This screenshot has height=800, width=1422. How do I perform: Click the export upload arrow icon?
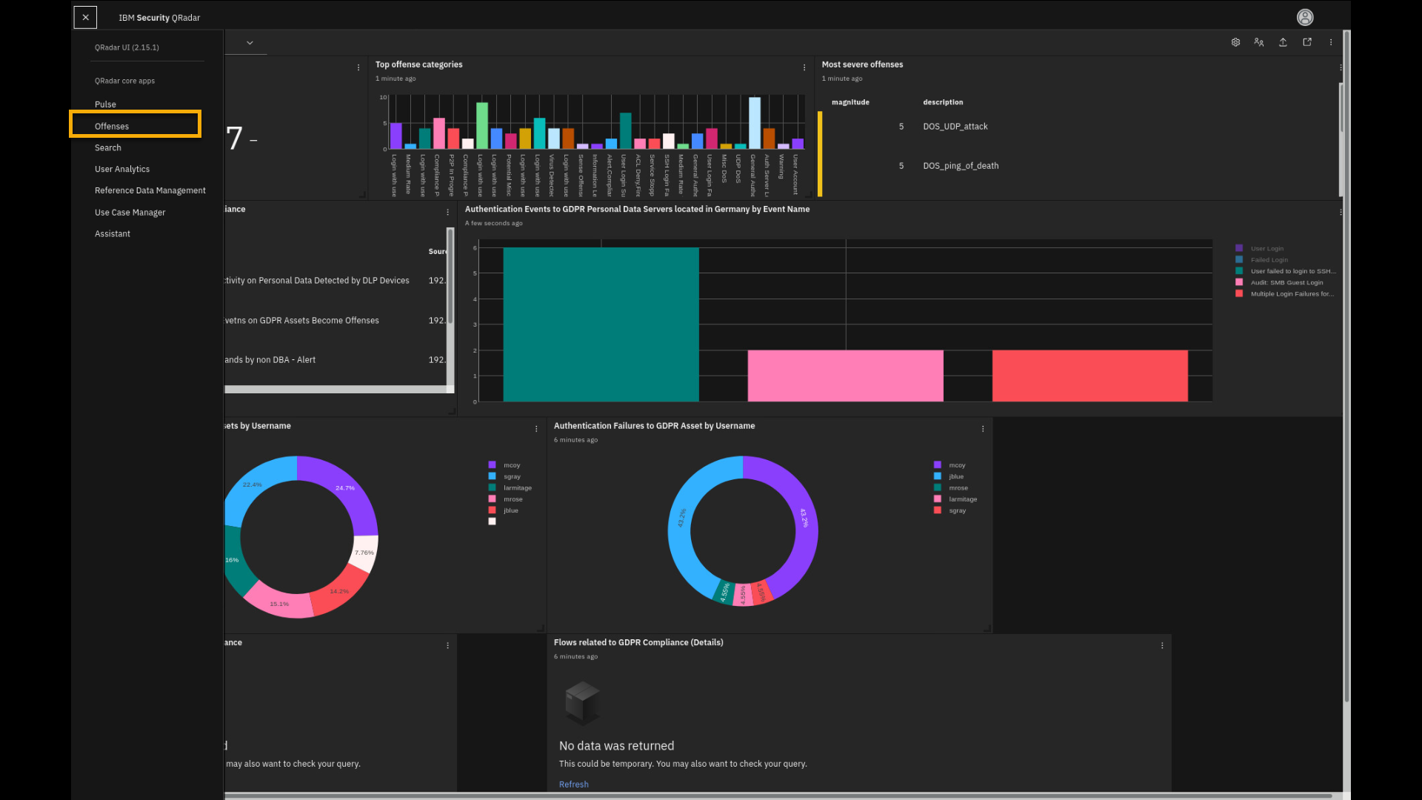click(x=1283, y=42)
